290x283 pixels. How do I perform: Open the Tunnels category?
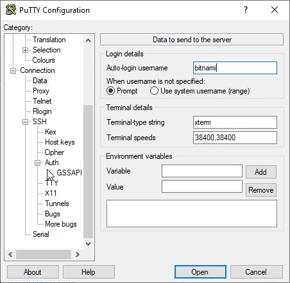coord(57,204)
